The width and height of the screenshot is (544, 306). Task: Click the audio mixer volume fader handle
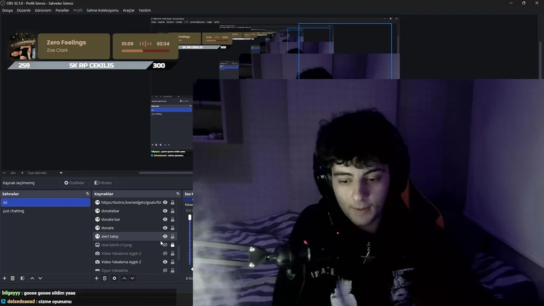[x=190, y=217]
